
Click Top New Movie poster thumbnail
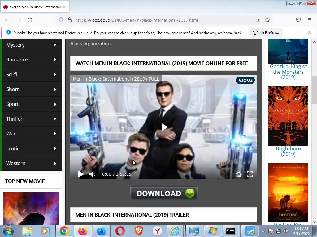31,208
